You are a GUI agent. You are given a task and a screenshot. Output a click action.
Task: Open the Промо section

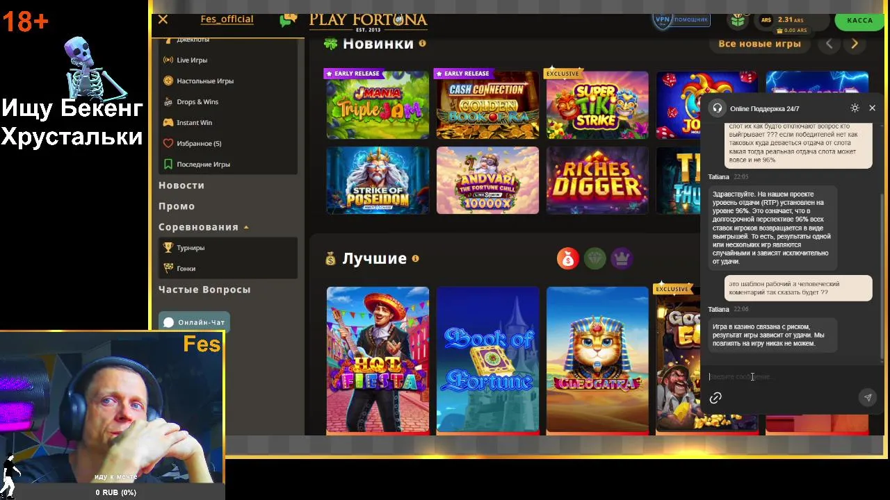click(x=177, y=206)
